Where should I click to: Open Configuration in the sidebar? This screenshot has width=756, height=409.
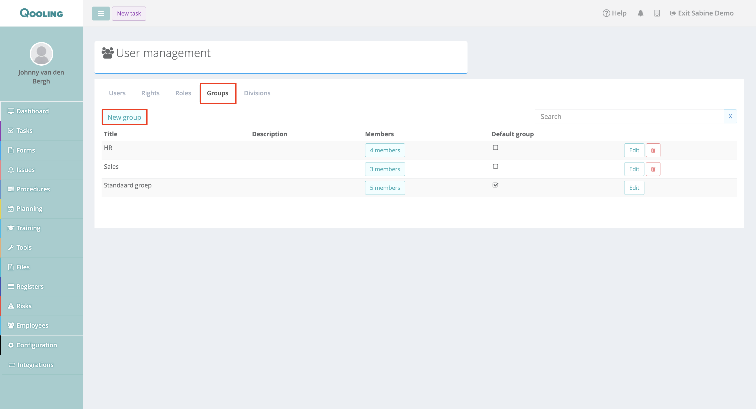click(36, 345)
